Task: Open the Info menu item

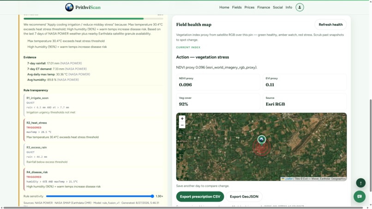Action: point(289,7)
